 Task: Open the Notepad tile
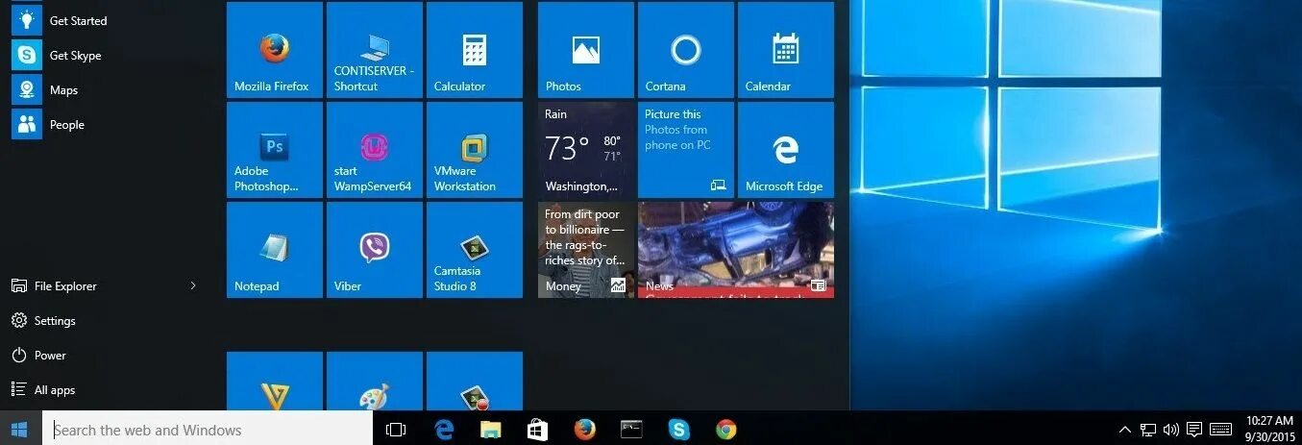tap(274, 250)
